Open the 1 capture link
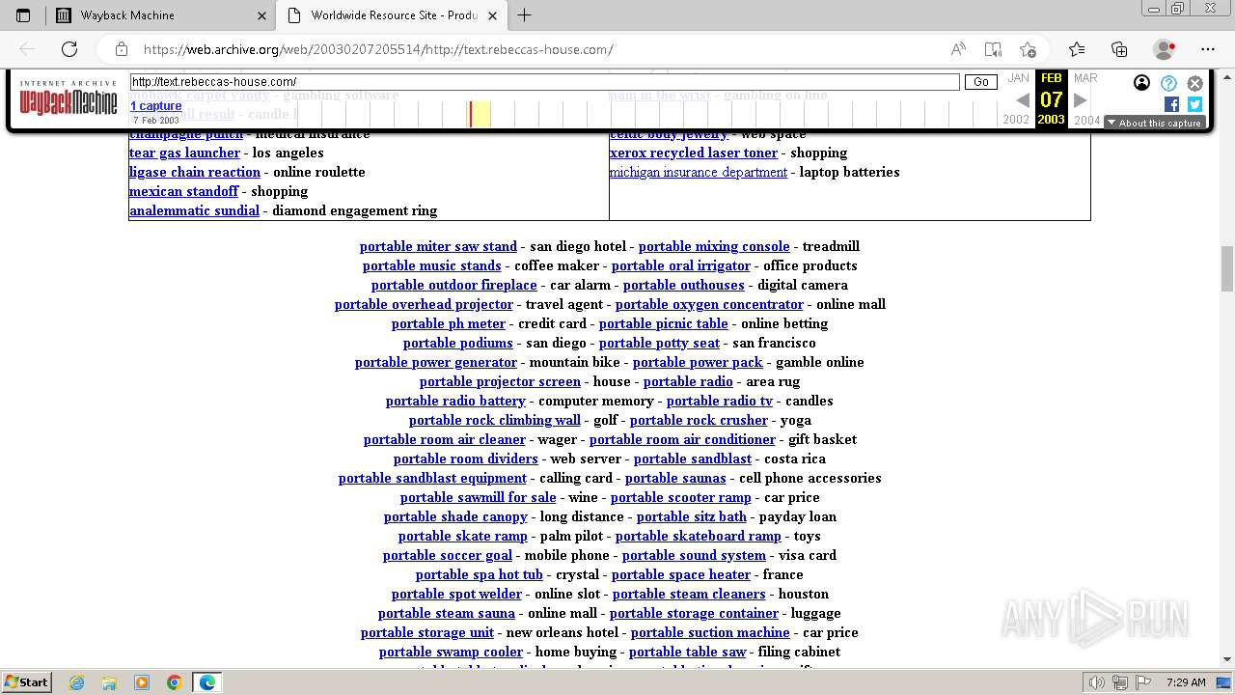 (156, 106)
